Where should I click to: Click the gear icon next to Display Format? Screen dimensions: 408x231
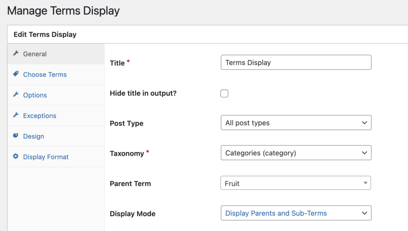coord(16,157)
